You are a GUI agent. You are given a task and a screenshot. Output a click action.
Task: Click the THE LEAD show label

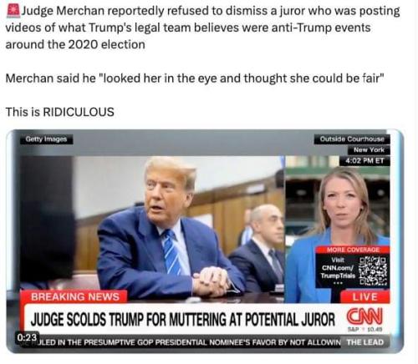(365, 342)
